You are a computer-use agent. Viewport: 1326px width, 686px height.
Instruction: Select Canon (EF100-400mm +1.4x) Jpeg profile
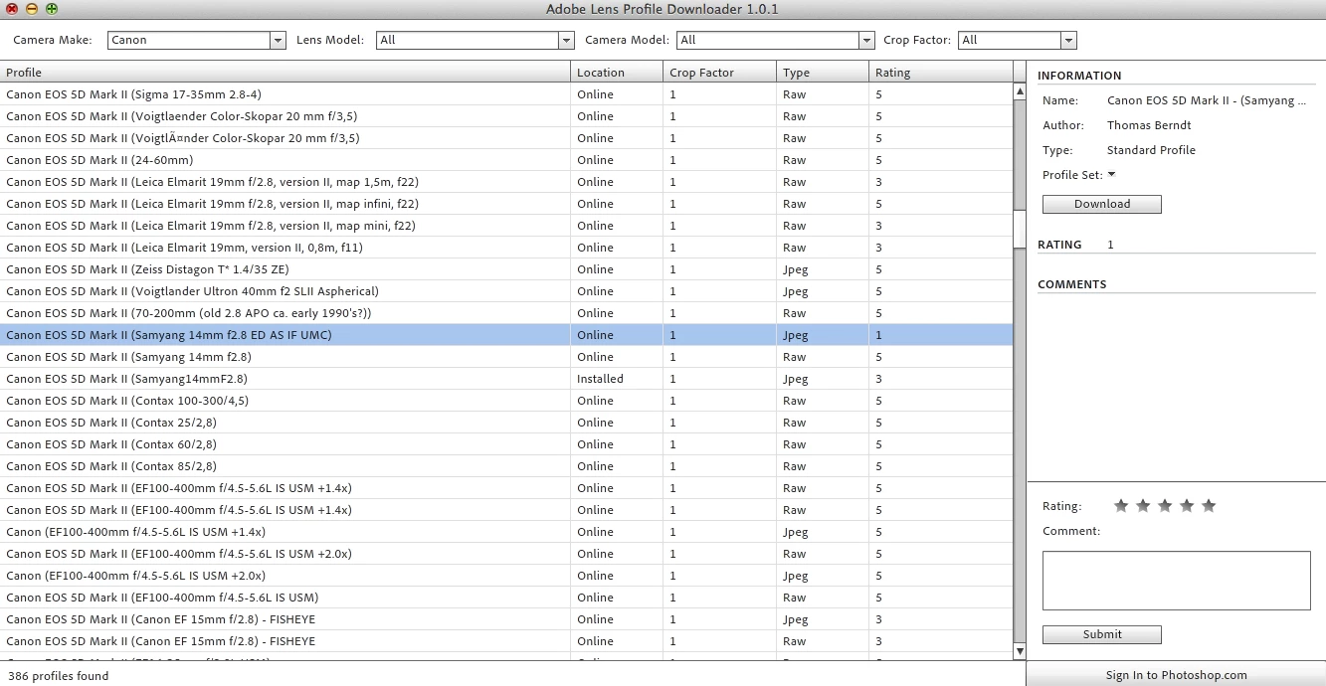(x=506, y=532)
